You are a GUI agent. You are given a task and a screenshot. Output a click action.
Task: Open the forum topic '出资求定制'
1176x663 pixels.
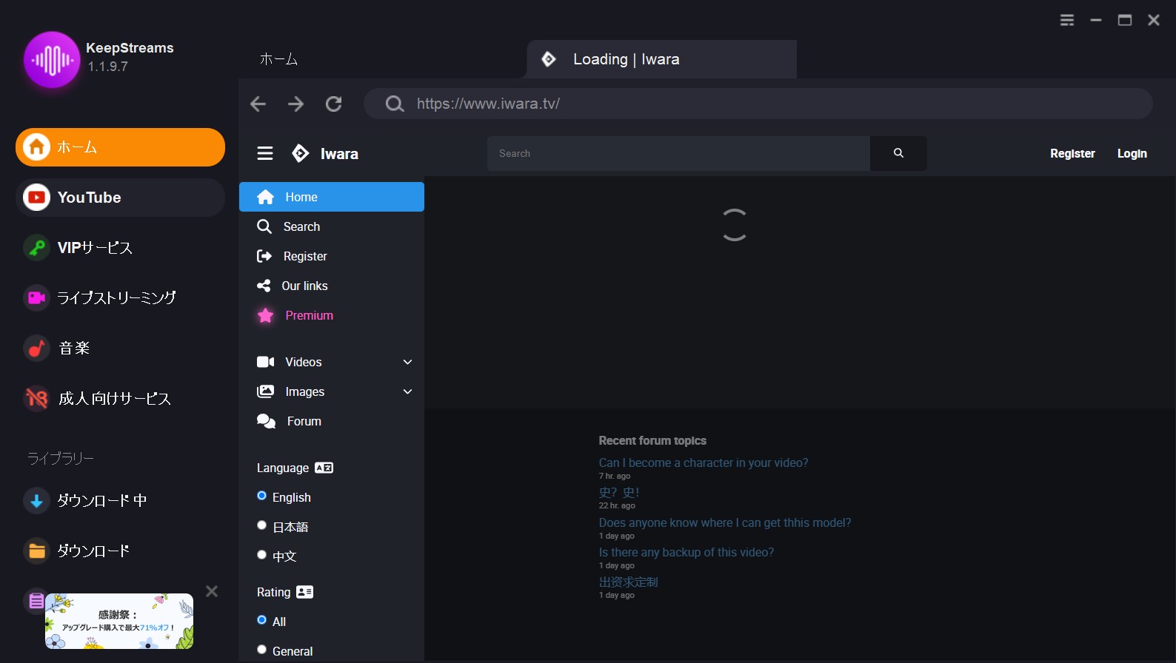click(x=628, y=582)
